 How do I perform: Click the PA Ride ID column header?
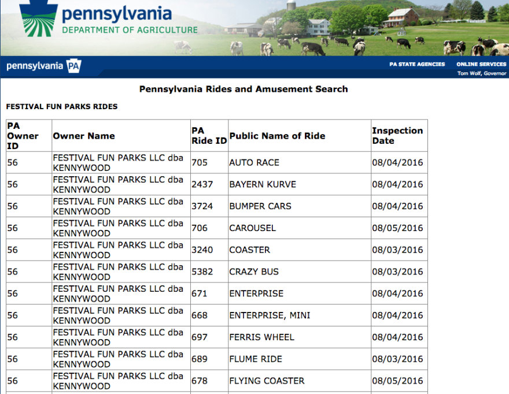(209, 136)
